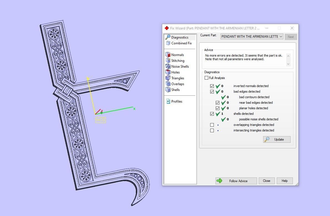Click the Advice box scroll-down arrow

(288, 64)
